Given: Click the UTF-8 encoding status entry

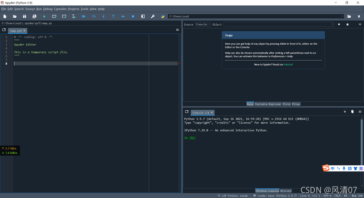Looking at the screenshot, I should click(x=327, y=195).
